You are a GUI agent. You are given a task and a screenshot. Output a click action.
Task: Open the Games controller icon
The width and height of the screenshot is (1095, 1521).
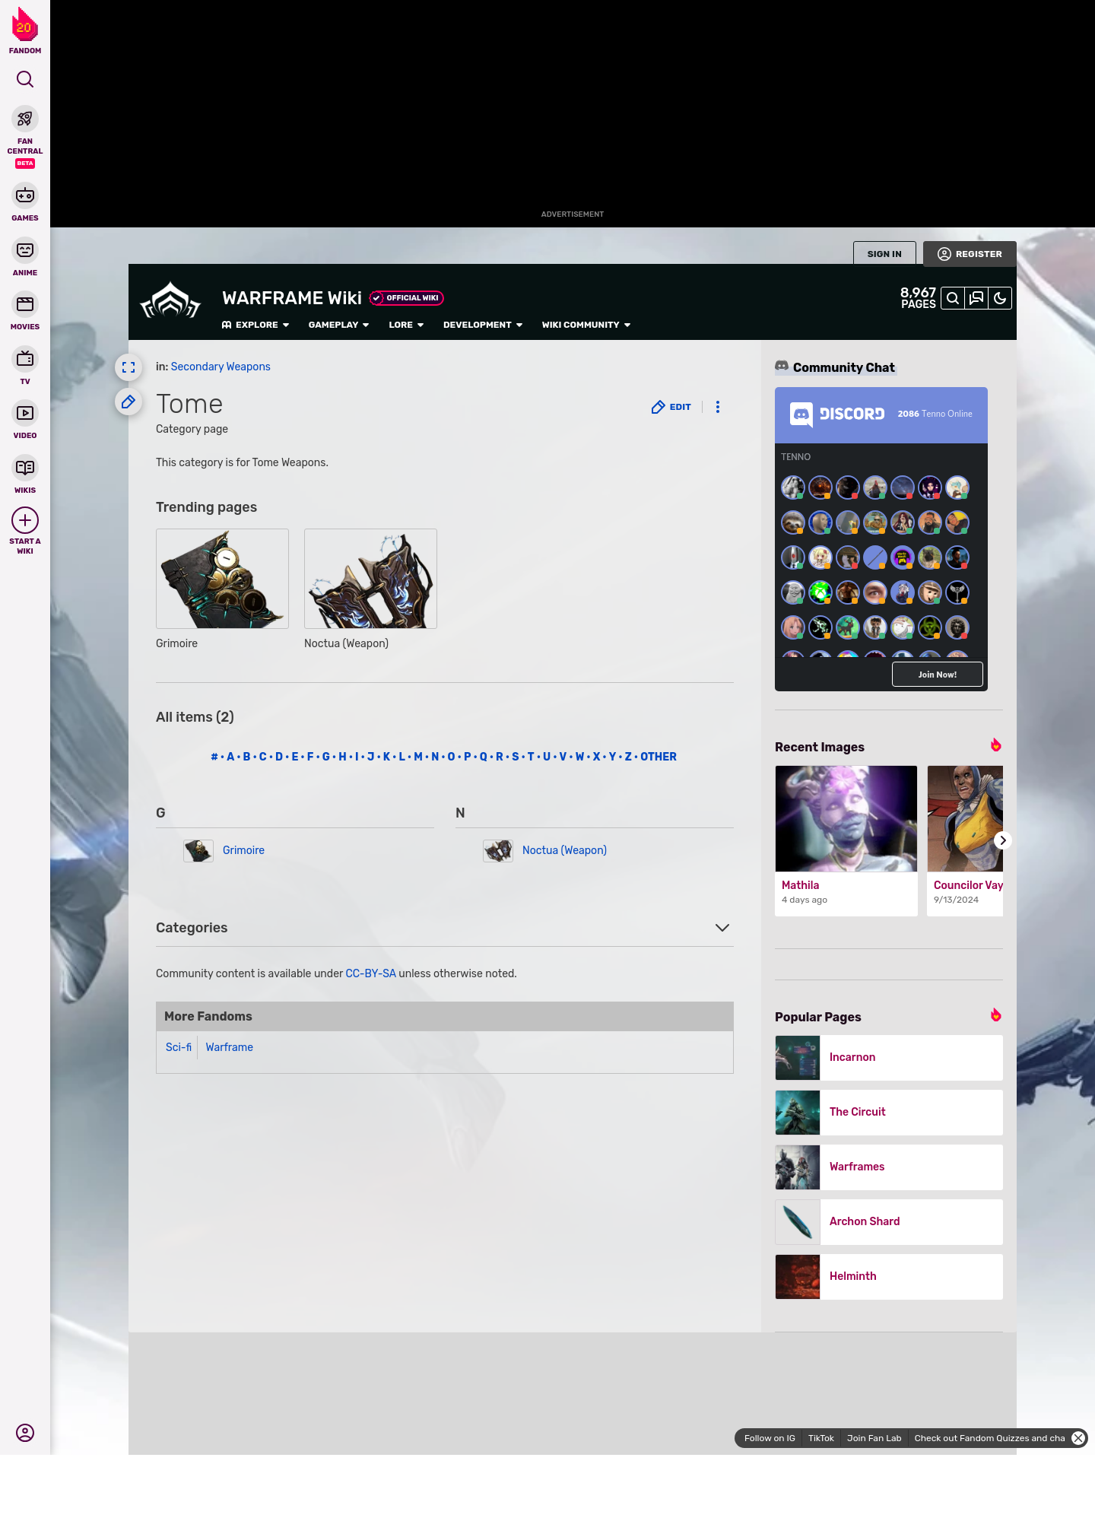point(25,195)
